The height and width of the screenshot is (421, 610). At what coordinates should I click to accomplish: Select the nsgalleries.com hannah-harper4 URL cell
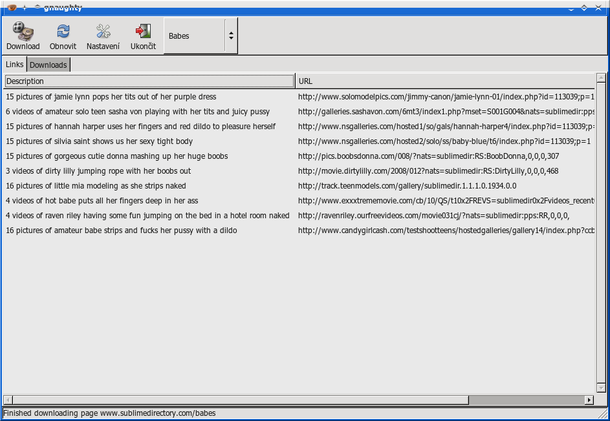pos(446,126)
